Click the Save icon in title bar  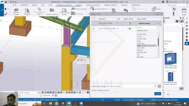[6, 2]
